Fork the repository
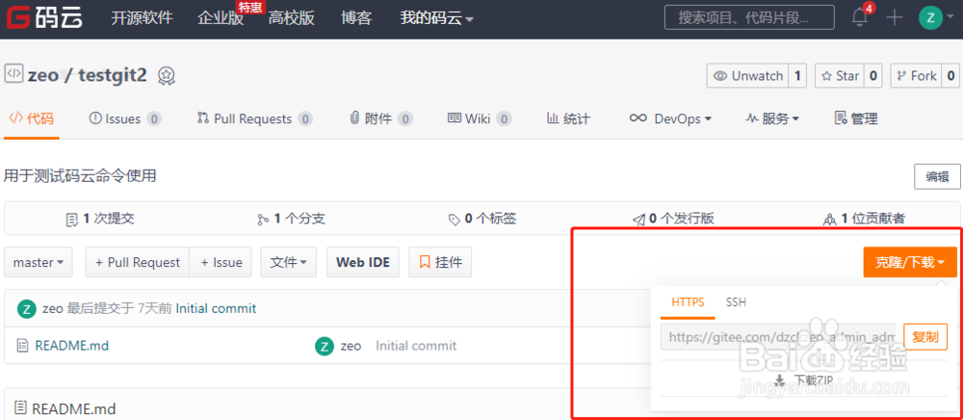Viewport: 963px width, 420px height. click(x=917, y=75)
